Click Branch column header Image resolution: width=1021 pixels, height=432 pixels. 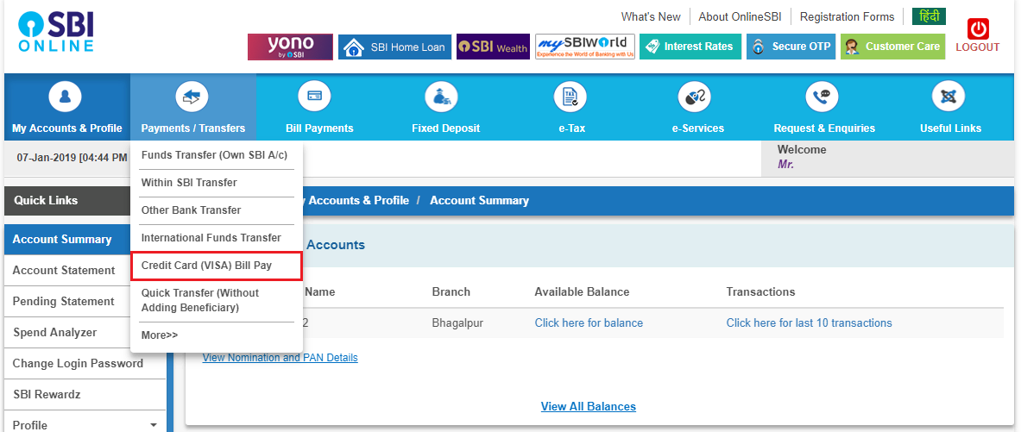(451, 292)
